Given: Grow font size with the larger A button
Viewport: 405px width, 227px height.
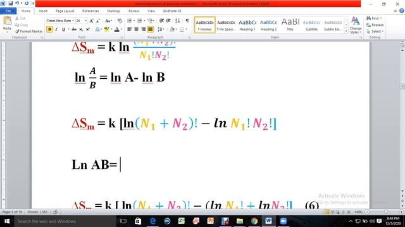Looking at the screenshot, I should click(91, 21).
